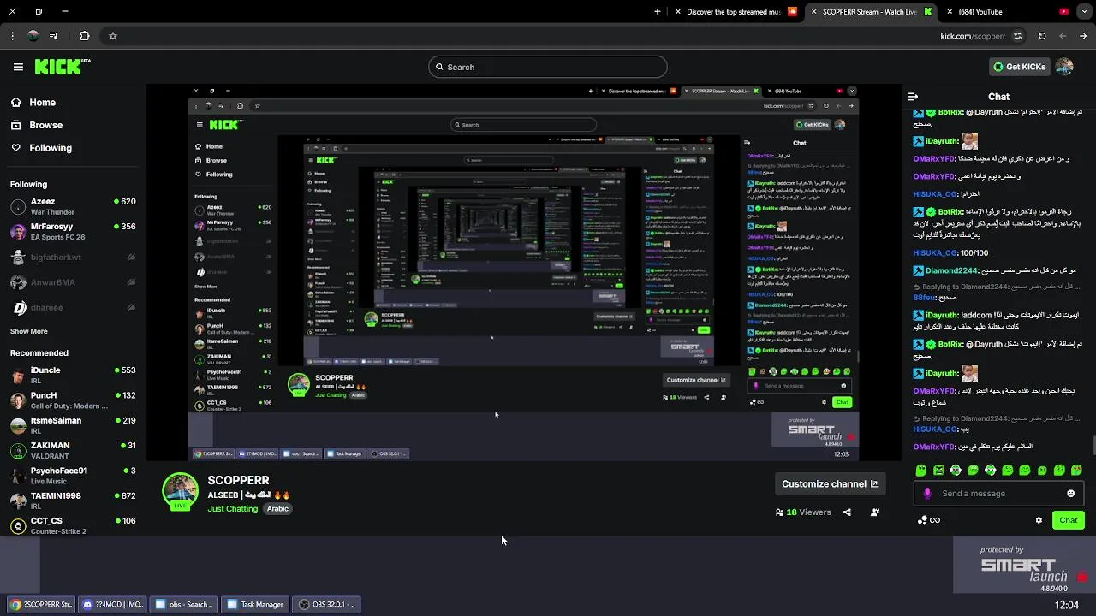
Task: Open recommended channel PuncH
Action: pyautogui.click(x=73, y=400)
